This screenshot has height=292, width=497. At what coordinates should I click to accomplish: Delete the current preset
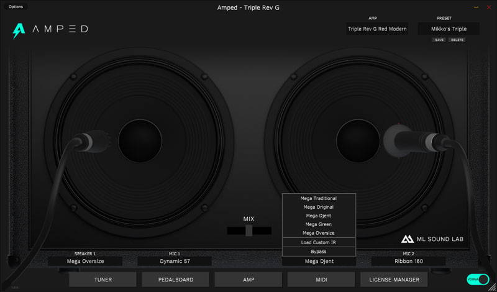click(x=457, y=40)
